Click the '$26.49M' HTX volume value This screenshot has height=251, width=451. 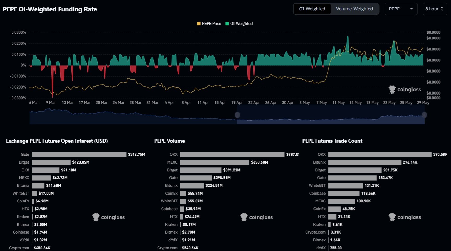click(192, 217)
